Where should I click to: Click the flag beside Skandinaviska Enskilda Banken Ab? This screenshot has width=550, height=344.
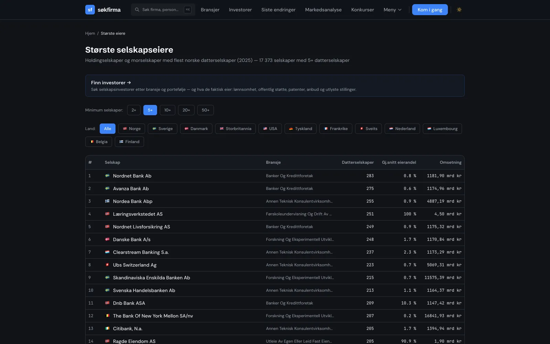click(107, 278)
